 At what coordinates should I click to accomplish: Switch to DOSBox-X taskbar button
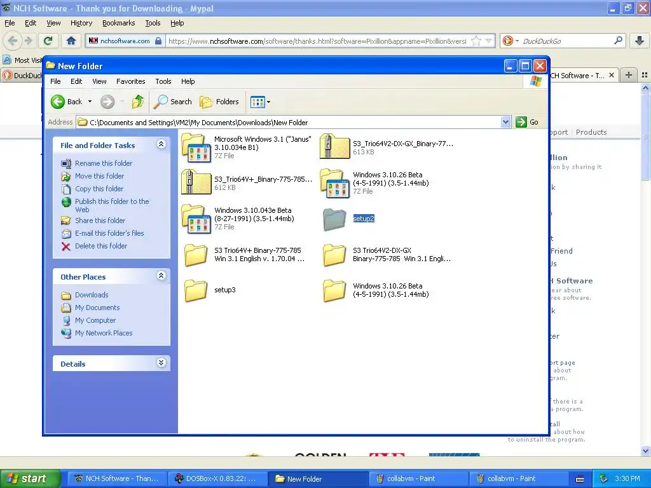pos(219,479)
